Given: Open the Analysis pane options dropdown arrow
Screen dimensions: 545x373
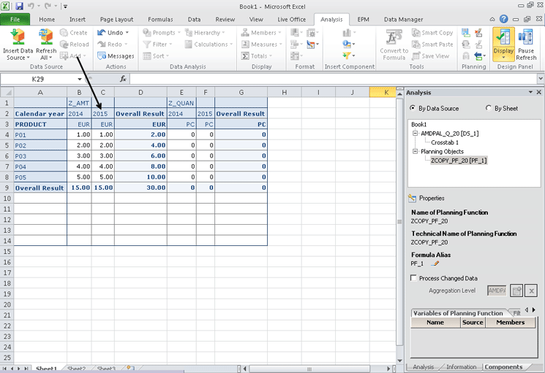Looking at the screenshot, I should 530,93.
